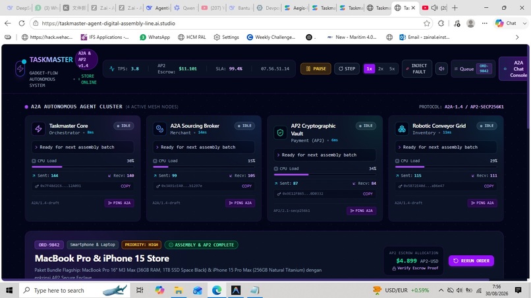Open the Windows Start menu
The width and height of the screenshot is (531, 298).
9,290
